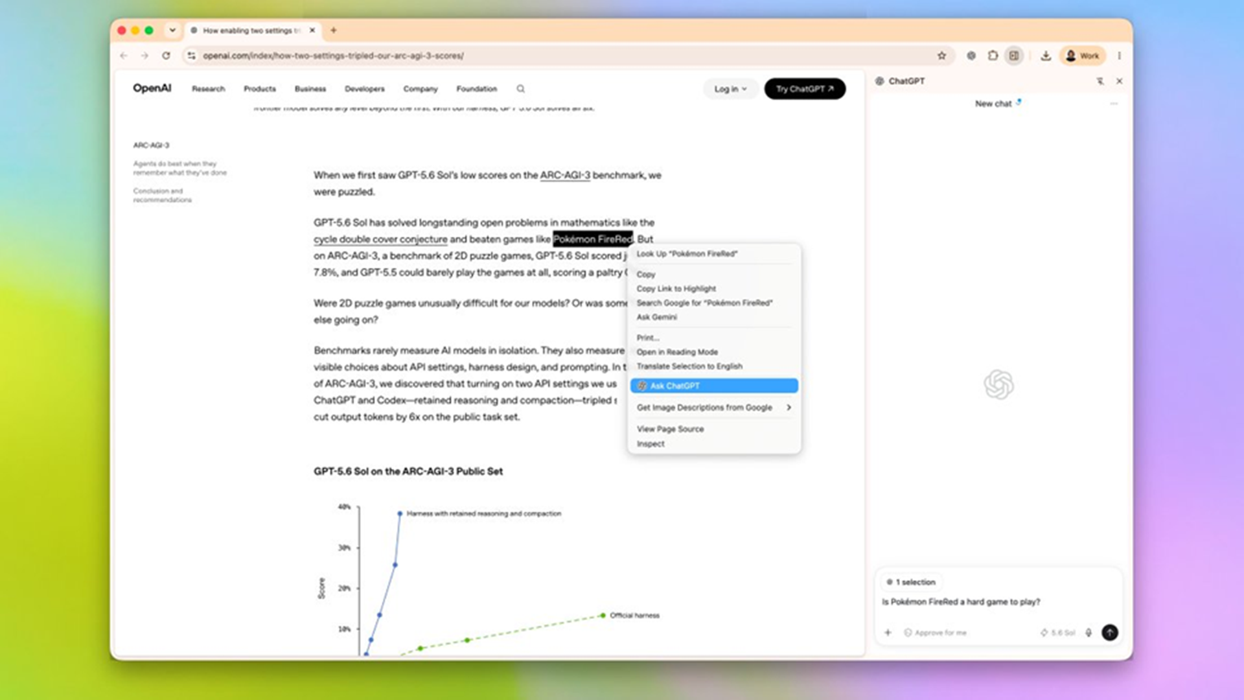This screenshot has height=700, width=1244.
Task: Open the Products nav menu
Action: pos(260,89)
